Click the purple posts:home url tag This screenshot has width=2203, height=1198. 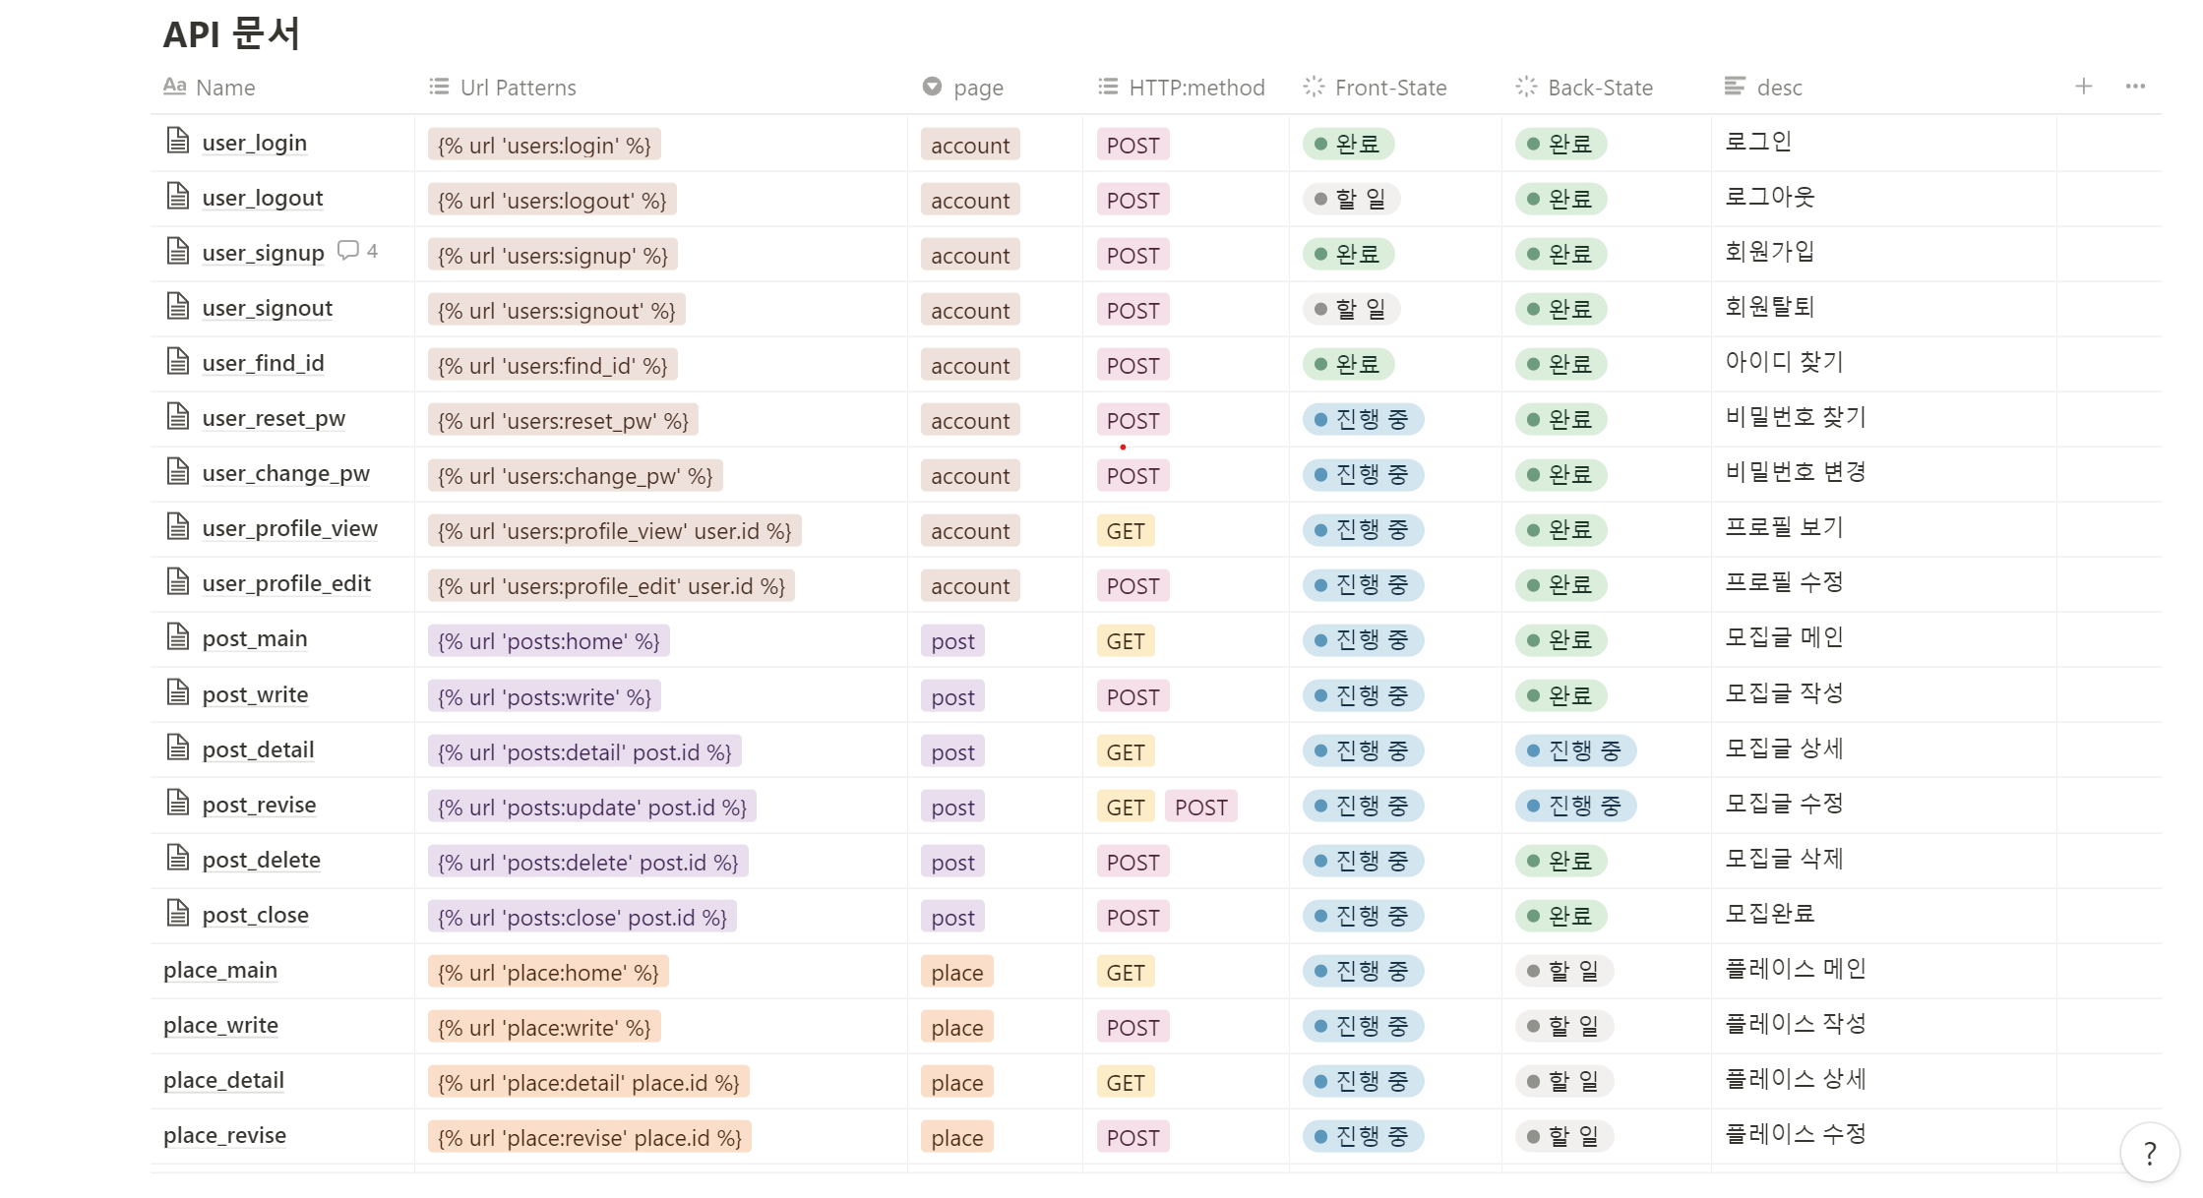[548, 642]
